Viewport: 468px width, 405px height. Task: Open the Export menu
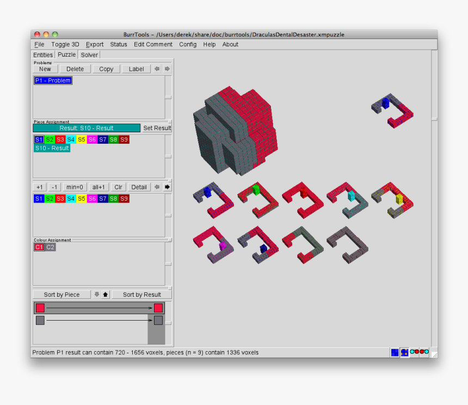click(x=95, y=45)
